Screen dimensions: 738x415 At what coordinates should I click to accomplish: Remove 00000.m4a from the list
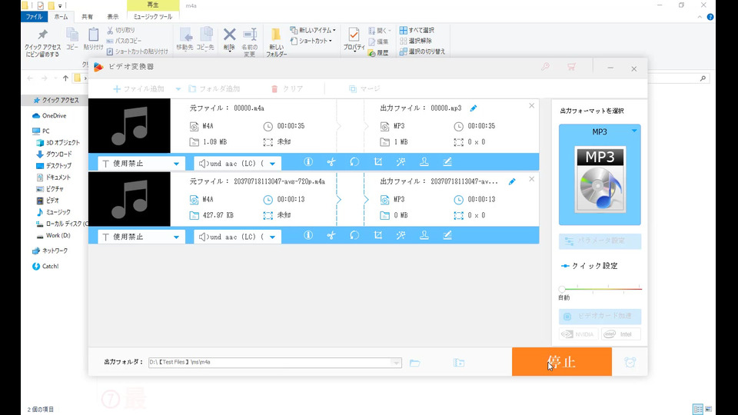tap(531, 106)
